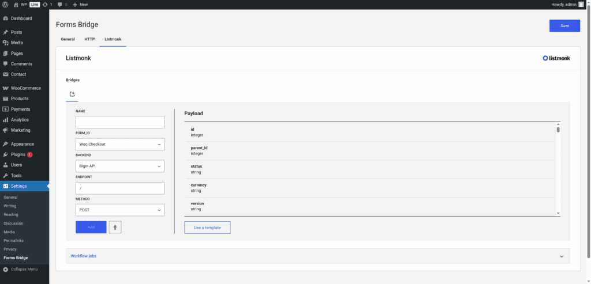
Task: Click the Payload scroll down arrow
Action: pos(558,213)
